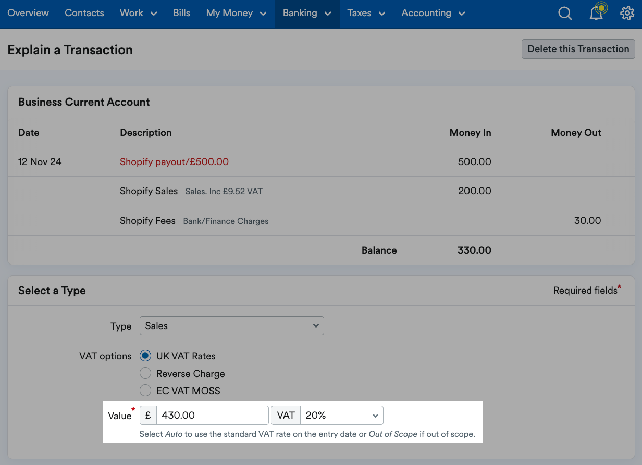This screenshot has height=465, width=642.
Task: Click Delete this Transaction button
Action: [x=578, y=49]
